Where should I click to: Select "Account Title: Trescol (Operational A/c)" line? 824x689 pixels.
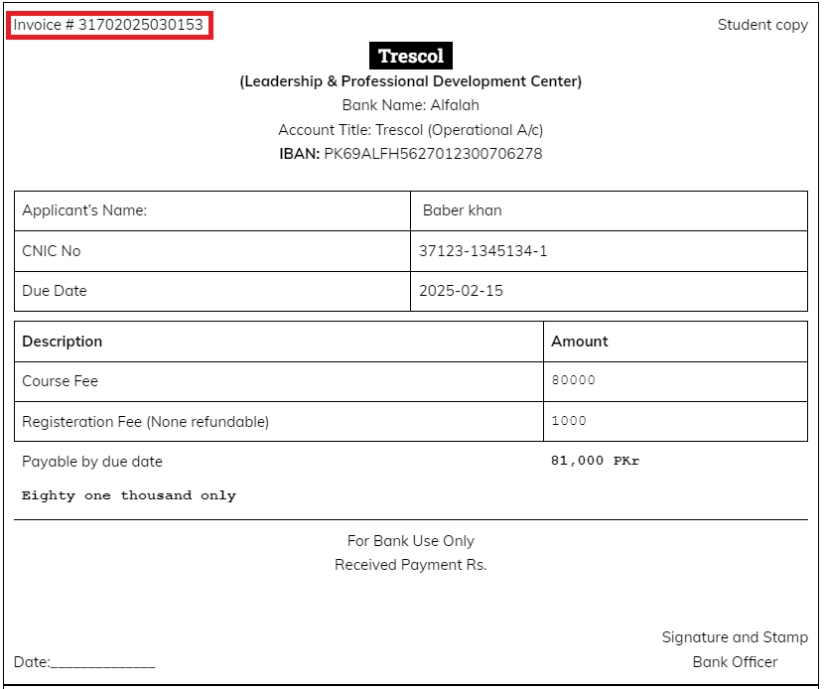(411, 130)
